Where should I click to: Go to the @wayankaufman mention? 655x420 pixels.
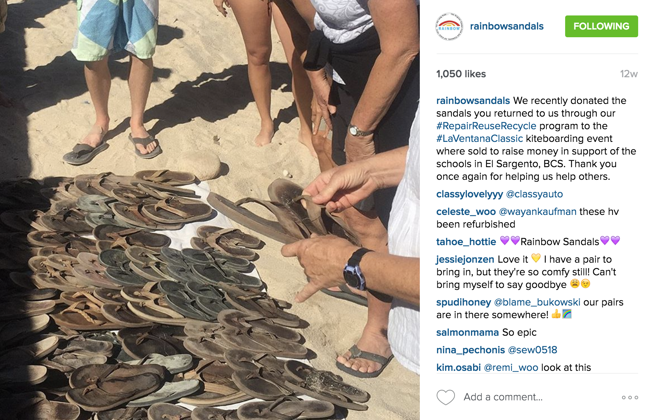point(537,211)
